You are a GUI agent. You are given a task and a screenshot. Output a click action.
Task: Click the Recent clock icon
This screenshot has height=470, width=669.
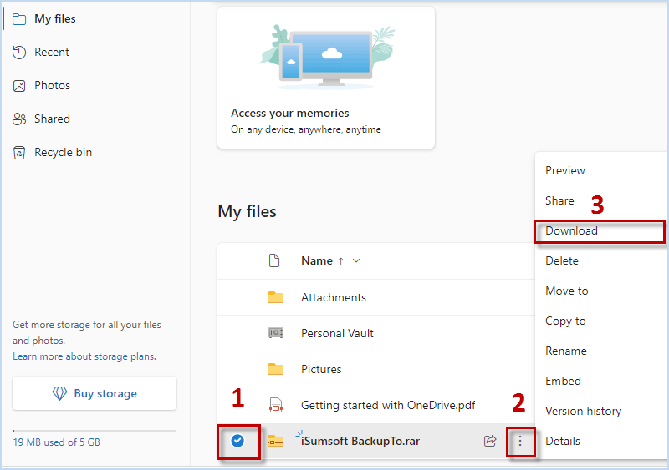(19, 53)
